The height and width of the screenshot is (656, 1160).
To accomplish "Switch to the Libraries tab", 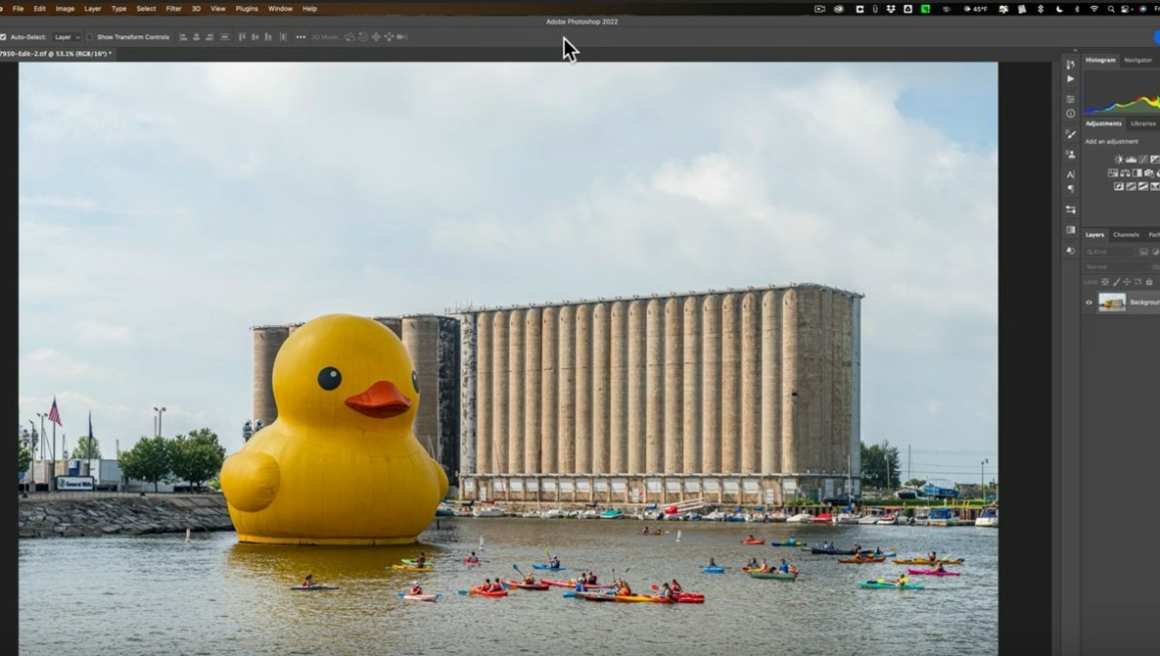I will (x=1142, y=123).
